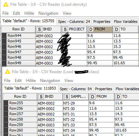Click the String type icon in SAMPL... header
This screenshot has height=136, width=139.
67,97
